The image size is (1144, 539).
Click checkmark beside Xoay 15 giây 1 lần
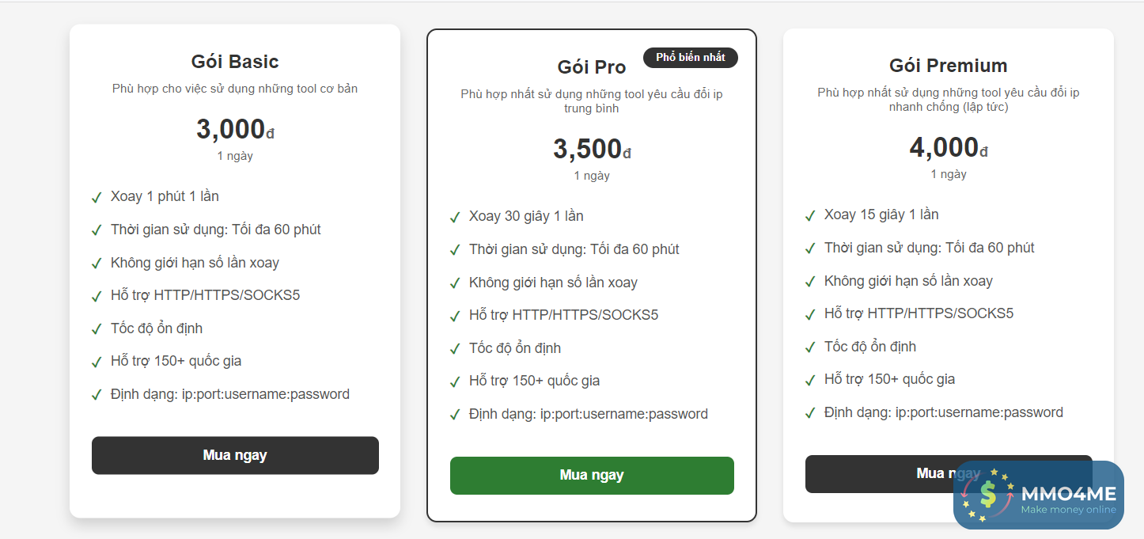pyautogui.click(x=810, y=215)
